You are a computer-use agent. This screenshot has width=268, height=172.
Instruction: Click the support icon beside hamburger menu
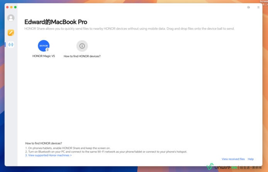248,7
